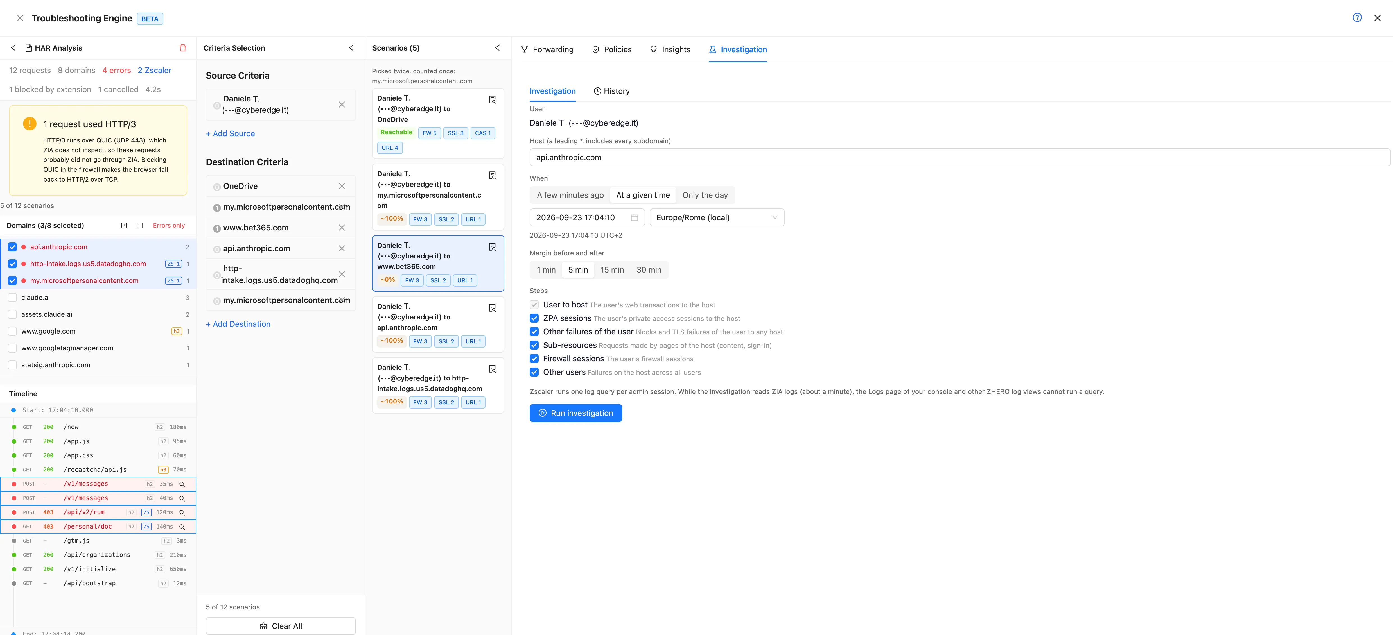Filter domains with Errors only

click(169, 225)
